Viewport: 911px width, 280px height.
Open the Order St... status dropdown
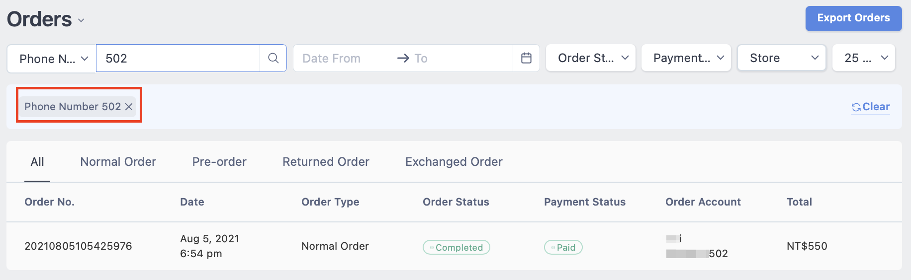click(x=591, y=58)
